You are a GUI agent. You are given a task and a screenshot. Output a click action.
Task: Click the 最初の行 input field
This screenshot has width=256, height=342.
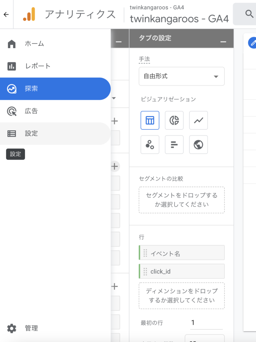point(206,323)
